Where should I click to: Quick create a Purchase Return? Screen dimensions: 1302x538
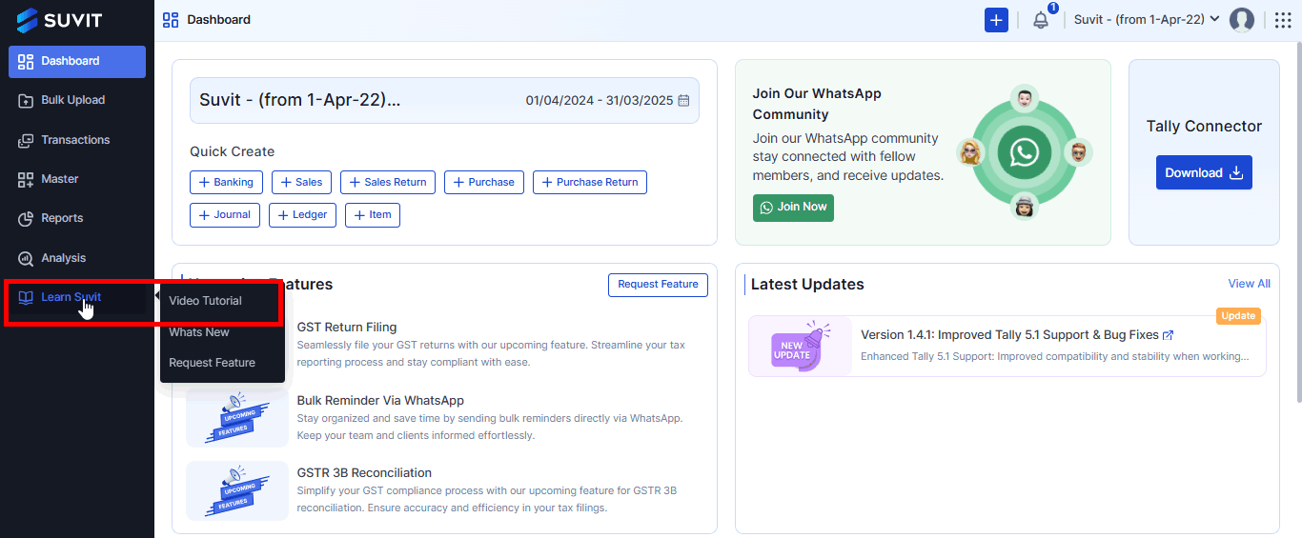[590, 182]
